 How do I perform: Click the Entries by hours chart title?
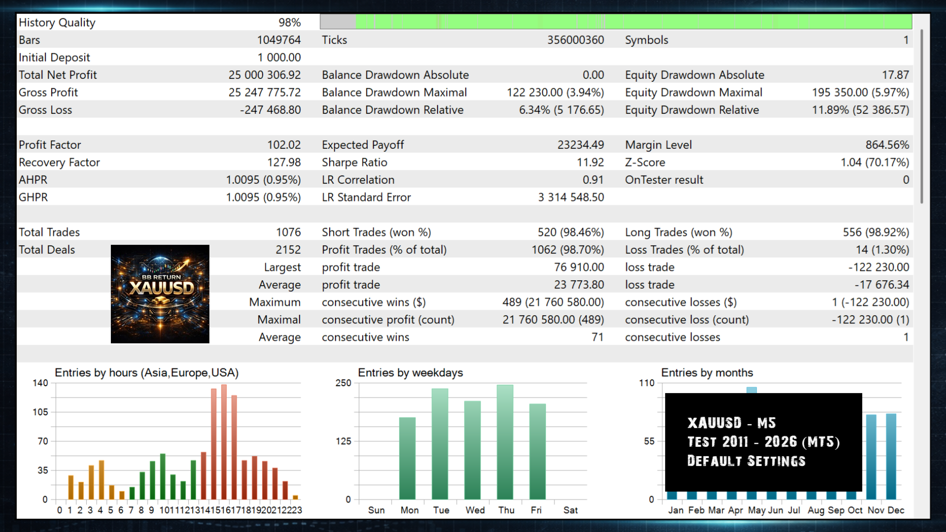(146, 373)
